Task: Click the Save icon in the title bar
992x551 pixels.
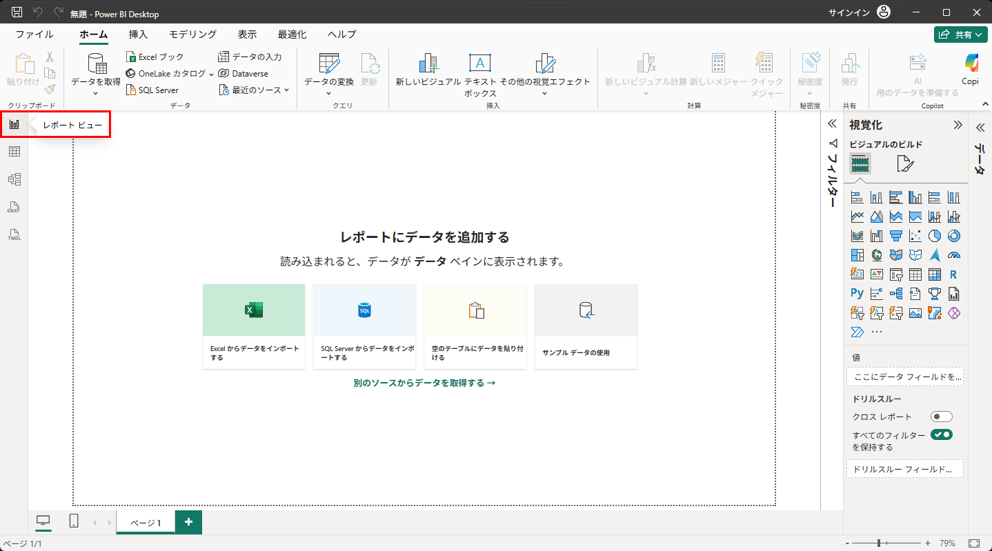Action: tap(17, 12)
